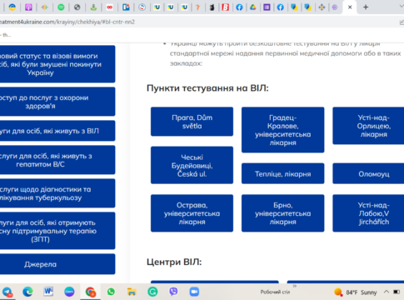This screenshot has height=300, width=404.
Task: Open File Explorer from the taskbar
Action: (132, 292)
